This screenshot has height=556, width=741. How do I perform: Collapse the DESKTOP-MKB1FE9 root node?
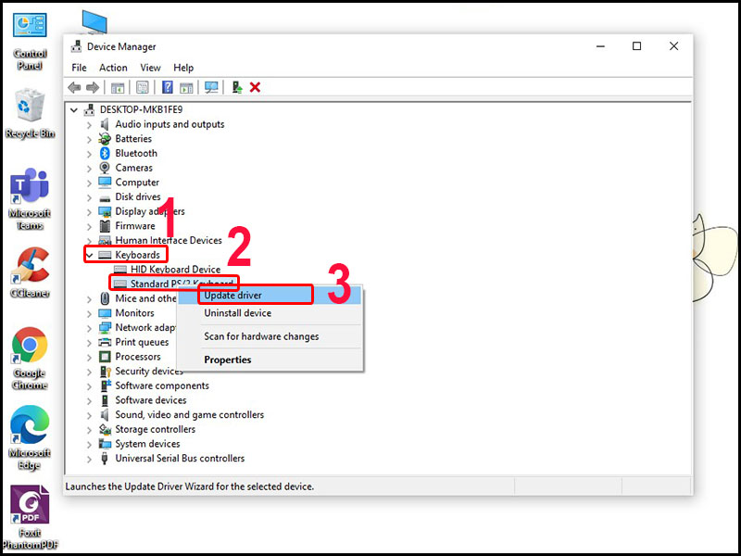[74, 110]
